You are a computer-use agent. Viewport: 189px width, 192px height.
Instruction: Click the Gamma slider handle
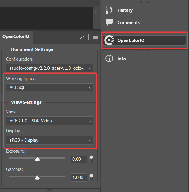point(37,178)
